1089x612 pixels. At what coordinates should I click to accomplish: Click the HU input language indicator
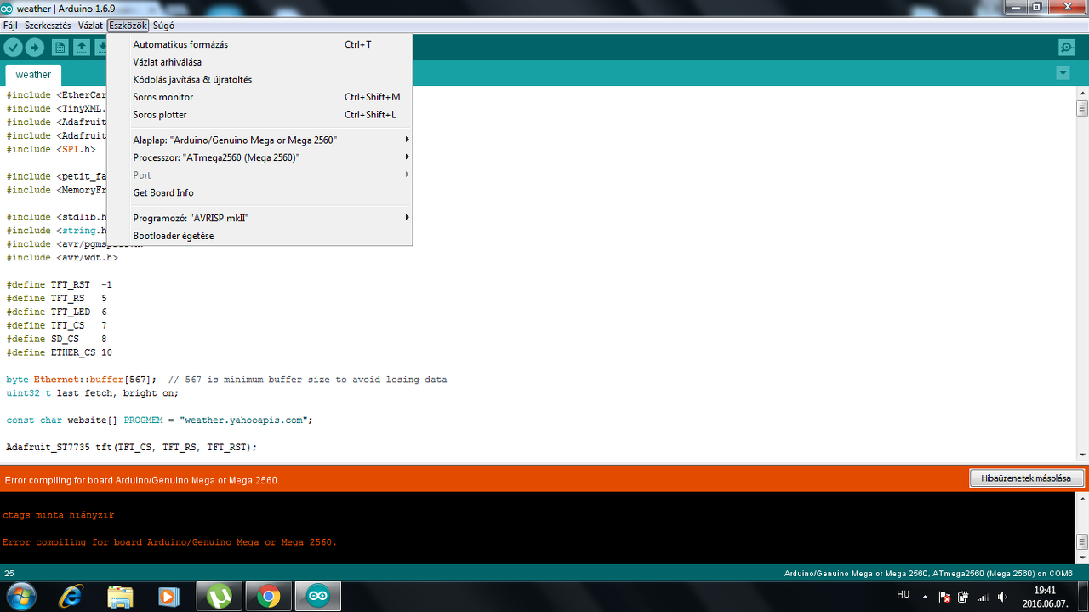point(904,595)
